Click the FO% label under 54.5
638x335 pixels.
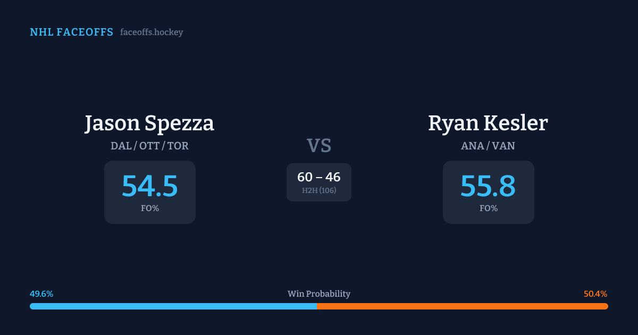coord(149,208)
